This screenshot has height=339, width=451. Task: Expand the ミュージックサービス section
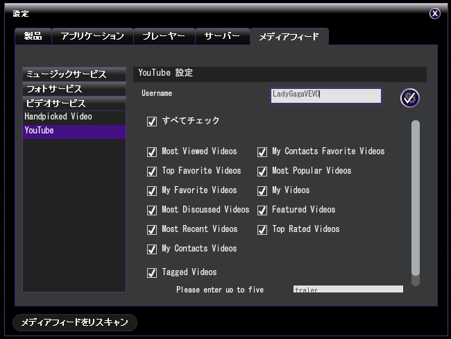74,74
